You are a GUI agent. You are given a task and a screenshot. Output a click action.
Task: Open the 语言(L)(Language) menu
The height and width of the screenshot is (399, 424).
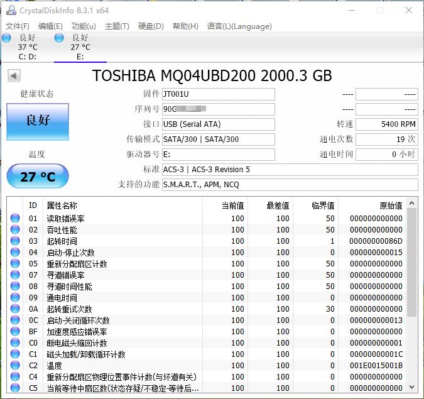click(x=239, y=26)
